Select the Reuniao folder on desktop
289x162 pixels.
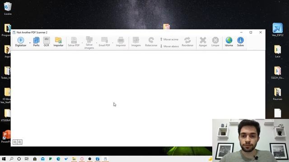click(277, 94)
